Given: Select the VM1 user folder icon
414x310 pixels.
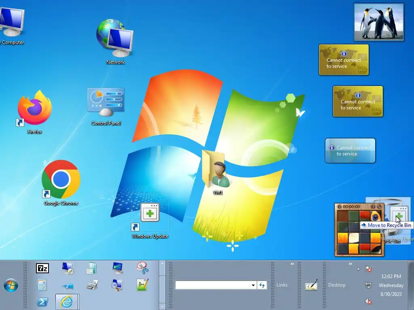Looking at the screenshot, I should [x=217, y=172].
